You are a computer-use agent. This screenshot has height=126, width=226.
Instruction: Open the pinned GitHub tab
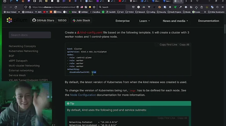[35, 1]
